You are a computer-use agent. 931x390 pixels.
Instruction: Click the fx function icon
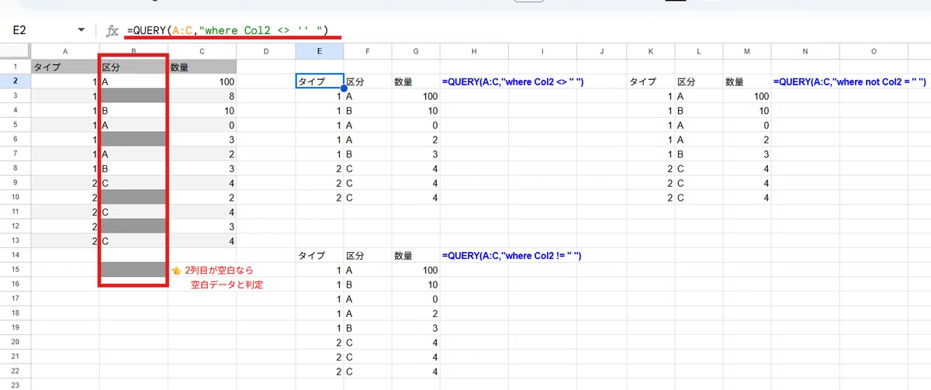tap(112, 30)
